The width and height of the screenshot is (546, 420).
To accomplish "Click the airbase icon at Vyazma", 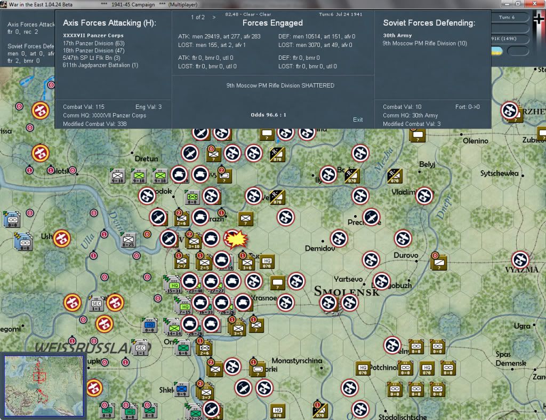I will (x=520, y=260).
